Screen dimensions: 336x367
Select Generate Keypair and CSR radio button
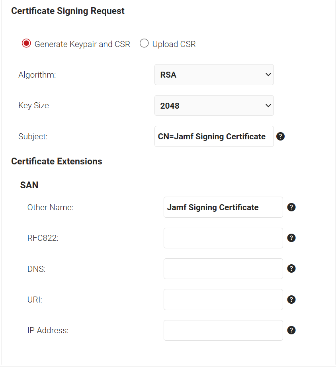pyautogui.click(x=26, y=44)
